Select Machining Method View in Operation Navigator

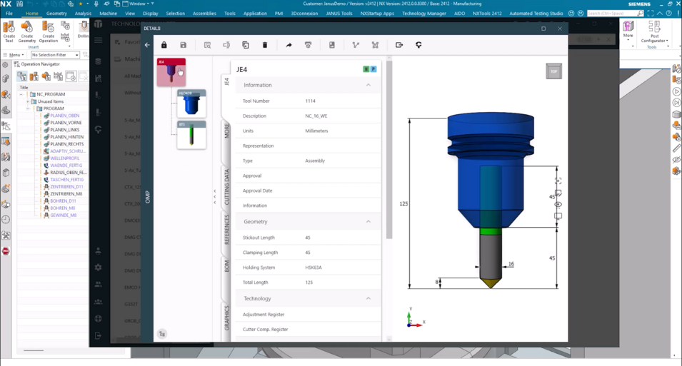[59, 77]
